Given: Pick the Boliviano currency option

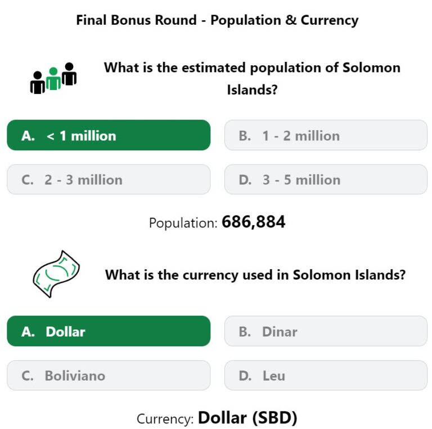Looking at the screenshot, I should (109, 376).
